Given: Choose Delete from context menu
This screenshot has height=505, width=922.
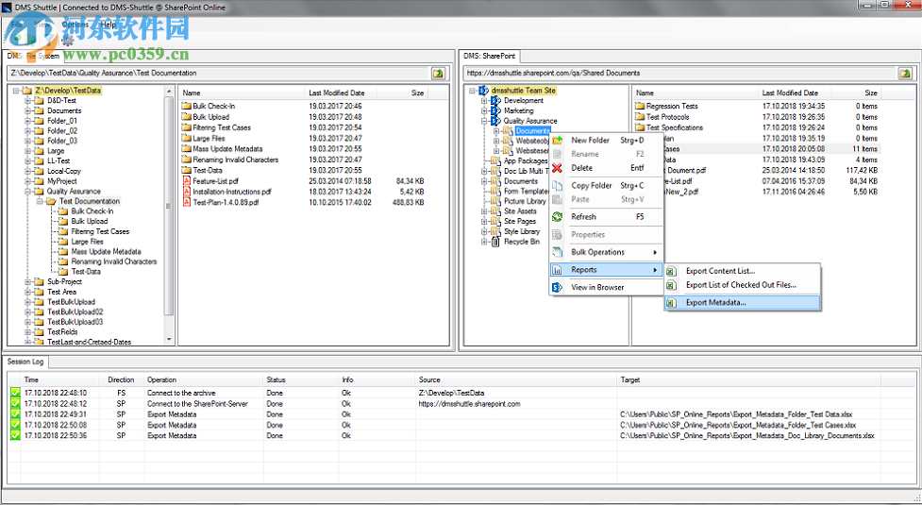Looking at the screenshot, I should pos(606,168).
